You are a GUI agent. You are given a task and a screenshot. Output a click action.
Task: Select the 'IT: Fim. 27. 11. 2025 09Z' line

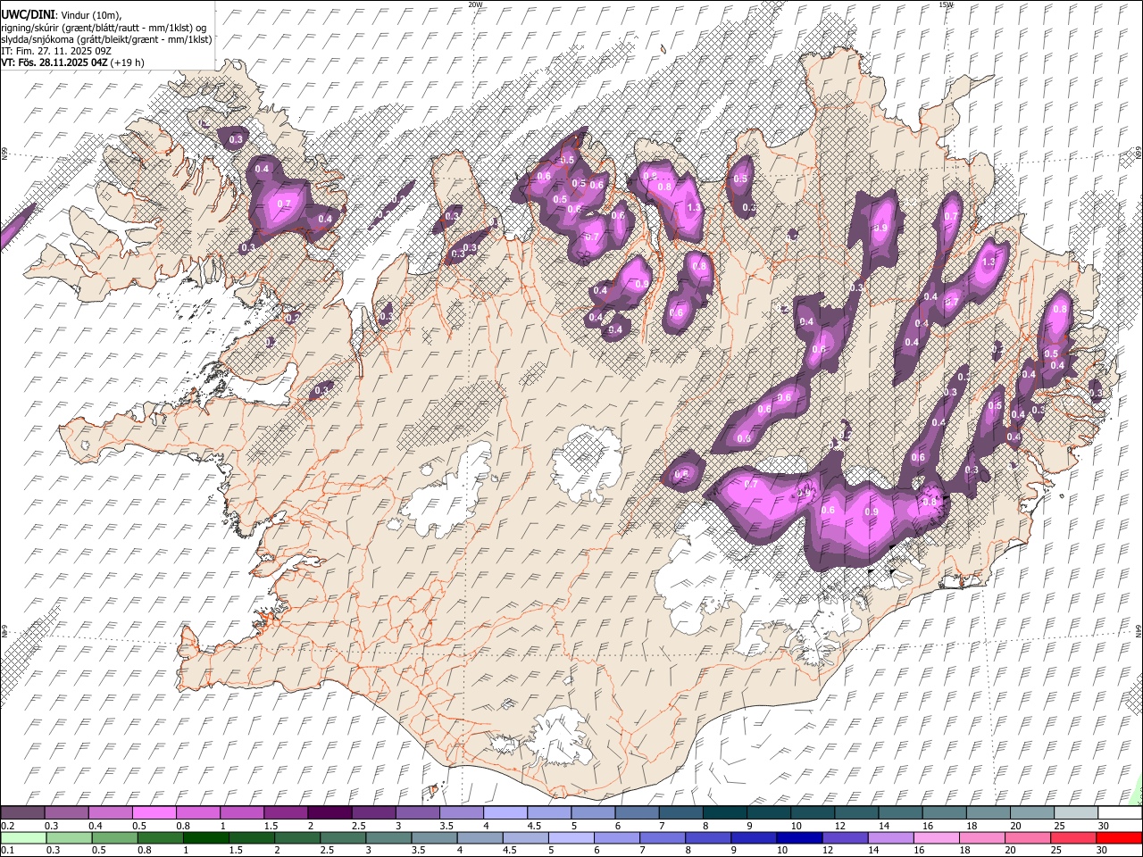click(x=56, y=51)
